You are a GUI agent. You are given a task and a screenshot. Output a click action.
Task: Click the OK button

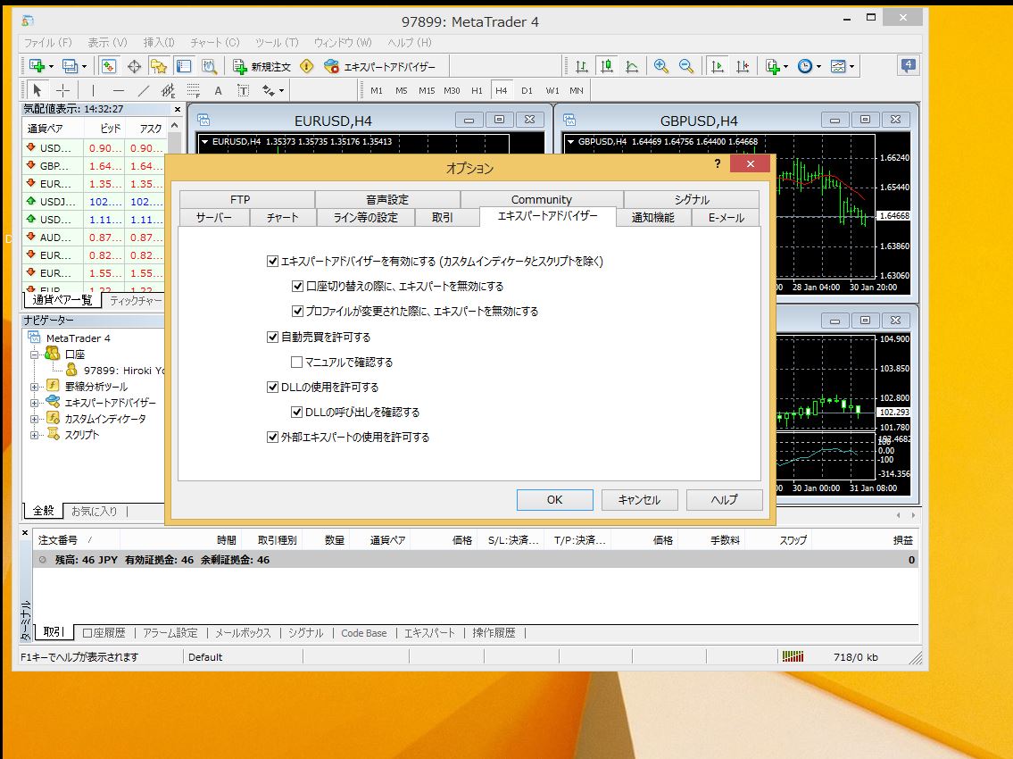click(x=554, y=500)
